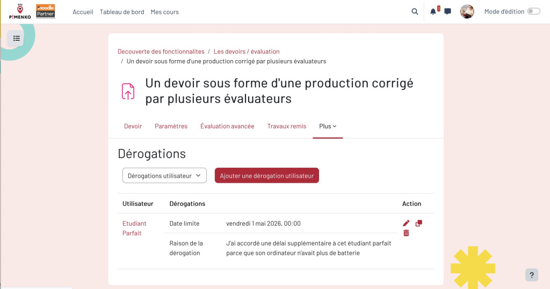Open Tableau de bord
Viewport: 550px width, 289px height.
click(x=122, y=12)
